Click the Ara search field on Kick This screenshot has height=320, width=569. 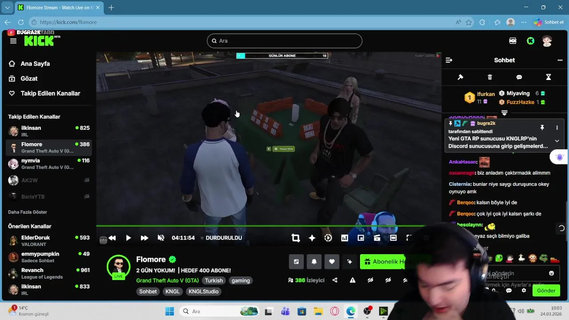284,41
